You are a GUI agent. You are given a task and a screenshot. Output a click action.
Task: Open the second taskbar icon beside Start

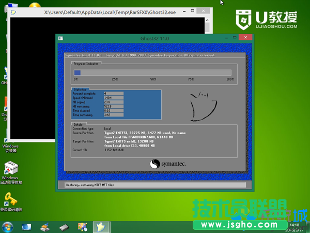[26, 227]
